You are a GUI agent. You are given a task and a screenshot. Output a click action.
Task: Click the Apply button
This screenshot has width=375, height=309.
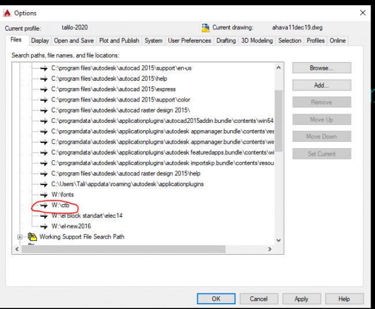coord(301,299)
